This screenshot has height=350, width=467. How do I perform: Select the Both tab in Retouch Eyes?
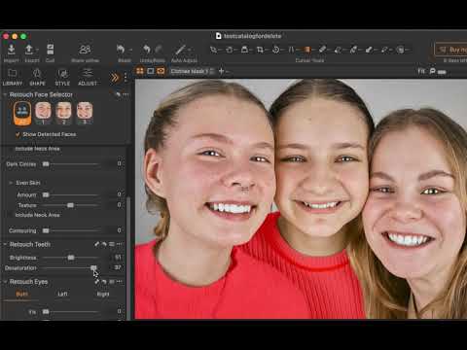(x=22, y=294)
